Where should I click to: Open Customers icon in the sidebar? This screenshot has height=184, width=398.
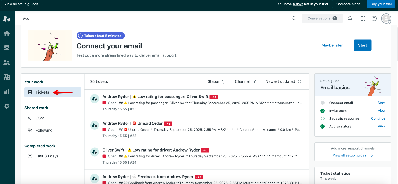(x=7, y=62)
